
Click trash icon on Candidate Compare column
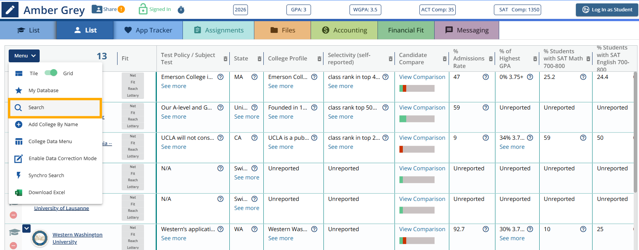[445, 59]
